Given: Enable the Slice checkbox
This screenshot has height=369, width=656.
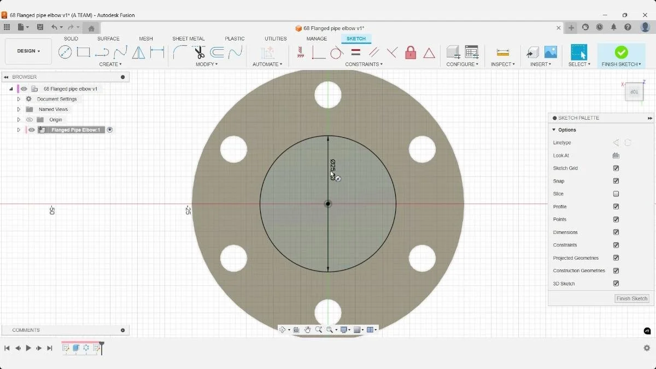Looking at the screenshot, I should [x=616, y=194].
